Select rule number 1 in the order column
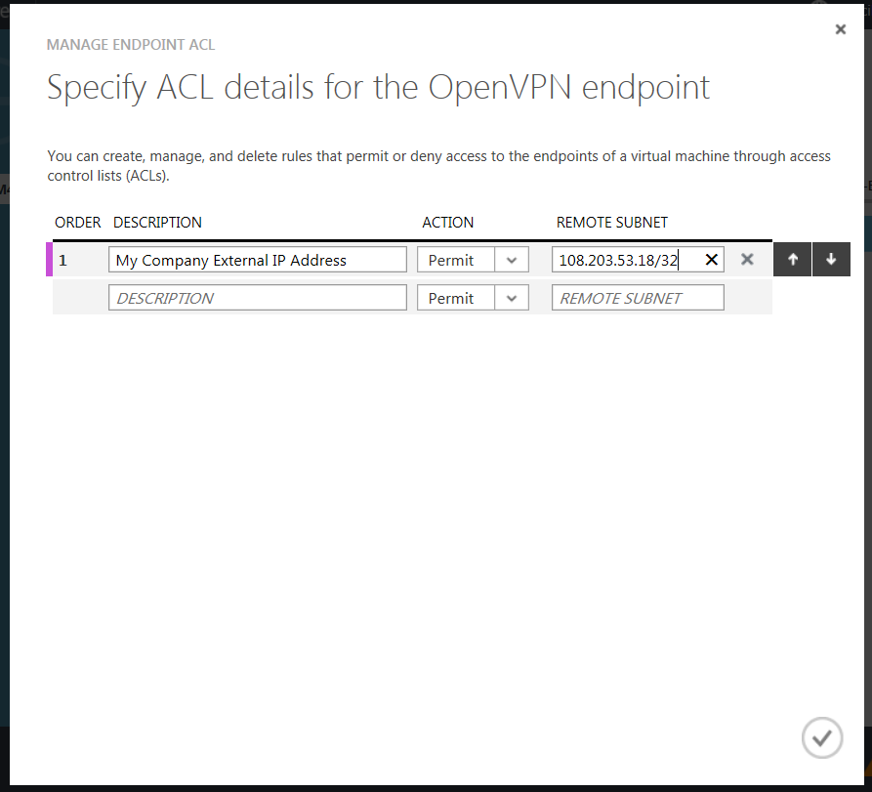This screenshot has height=792, width=872. click(x=62, y=260)
